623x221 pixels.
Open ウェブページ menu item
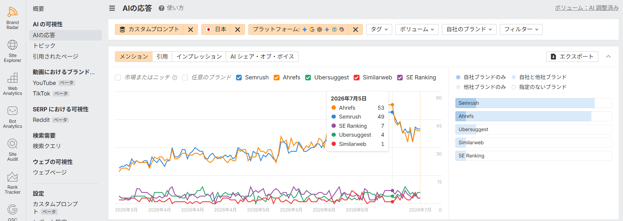coord(50,172)
